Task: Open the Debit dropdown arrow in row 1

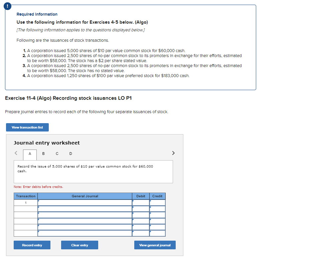Action: (134, 202)
